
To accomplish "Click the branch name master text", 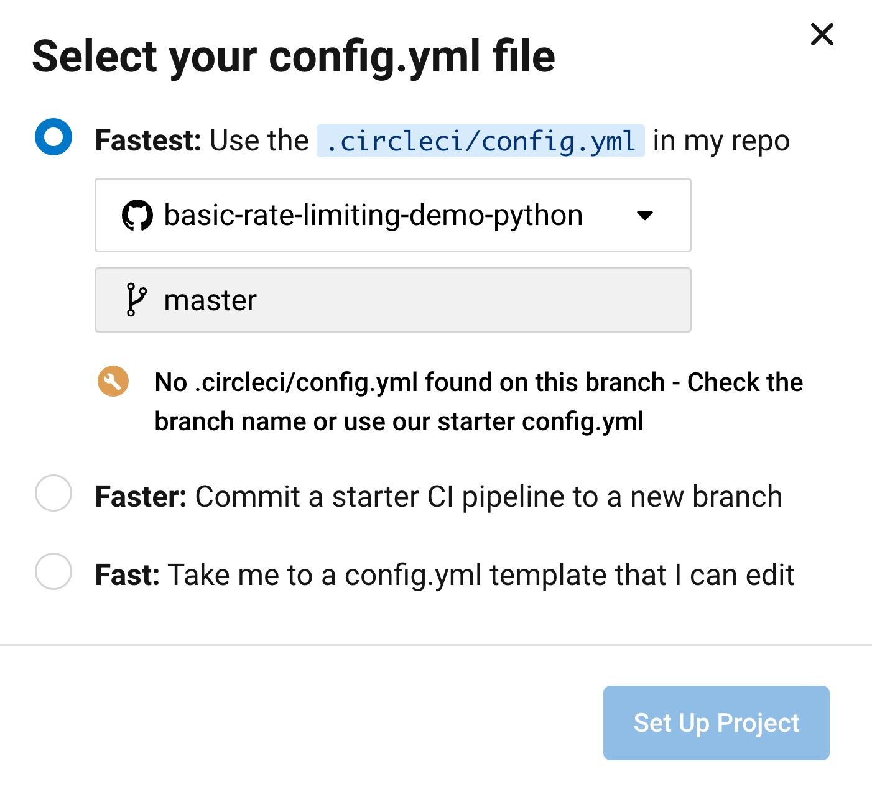I will tap(210, 299).
